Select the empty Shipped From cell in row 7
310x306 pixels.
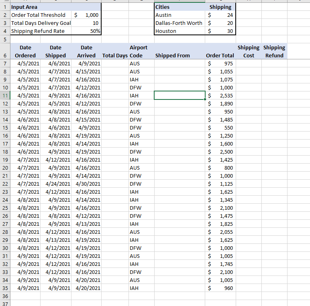(x=179, y=63)
